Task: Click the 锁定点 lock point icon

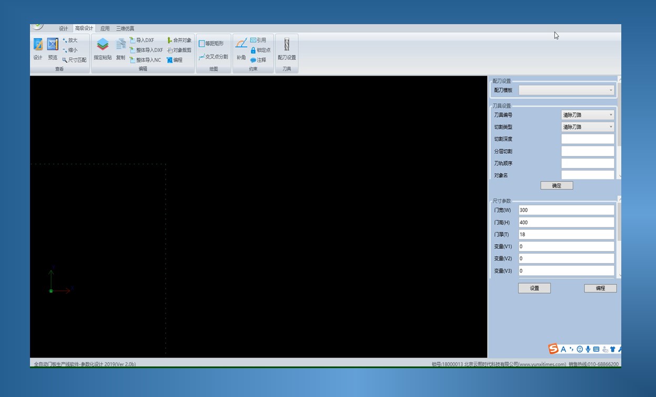Action: coord(260,50)
